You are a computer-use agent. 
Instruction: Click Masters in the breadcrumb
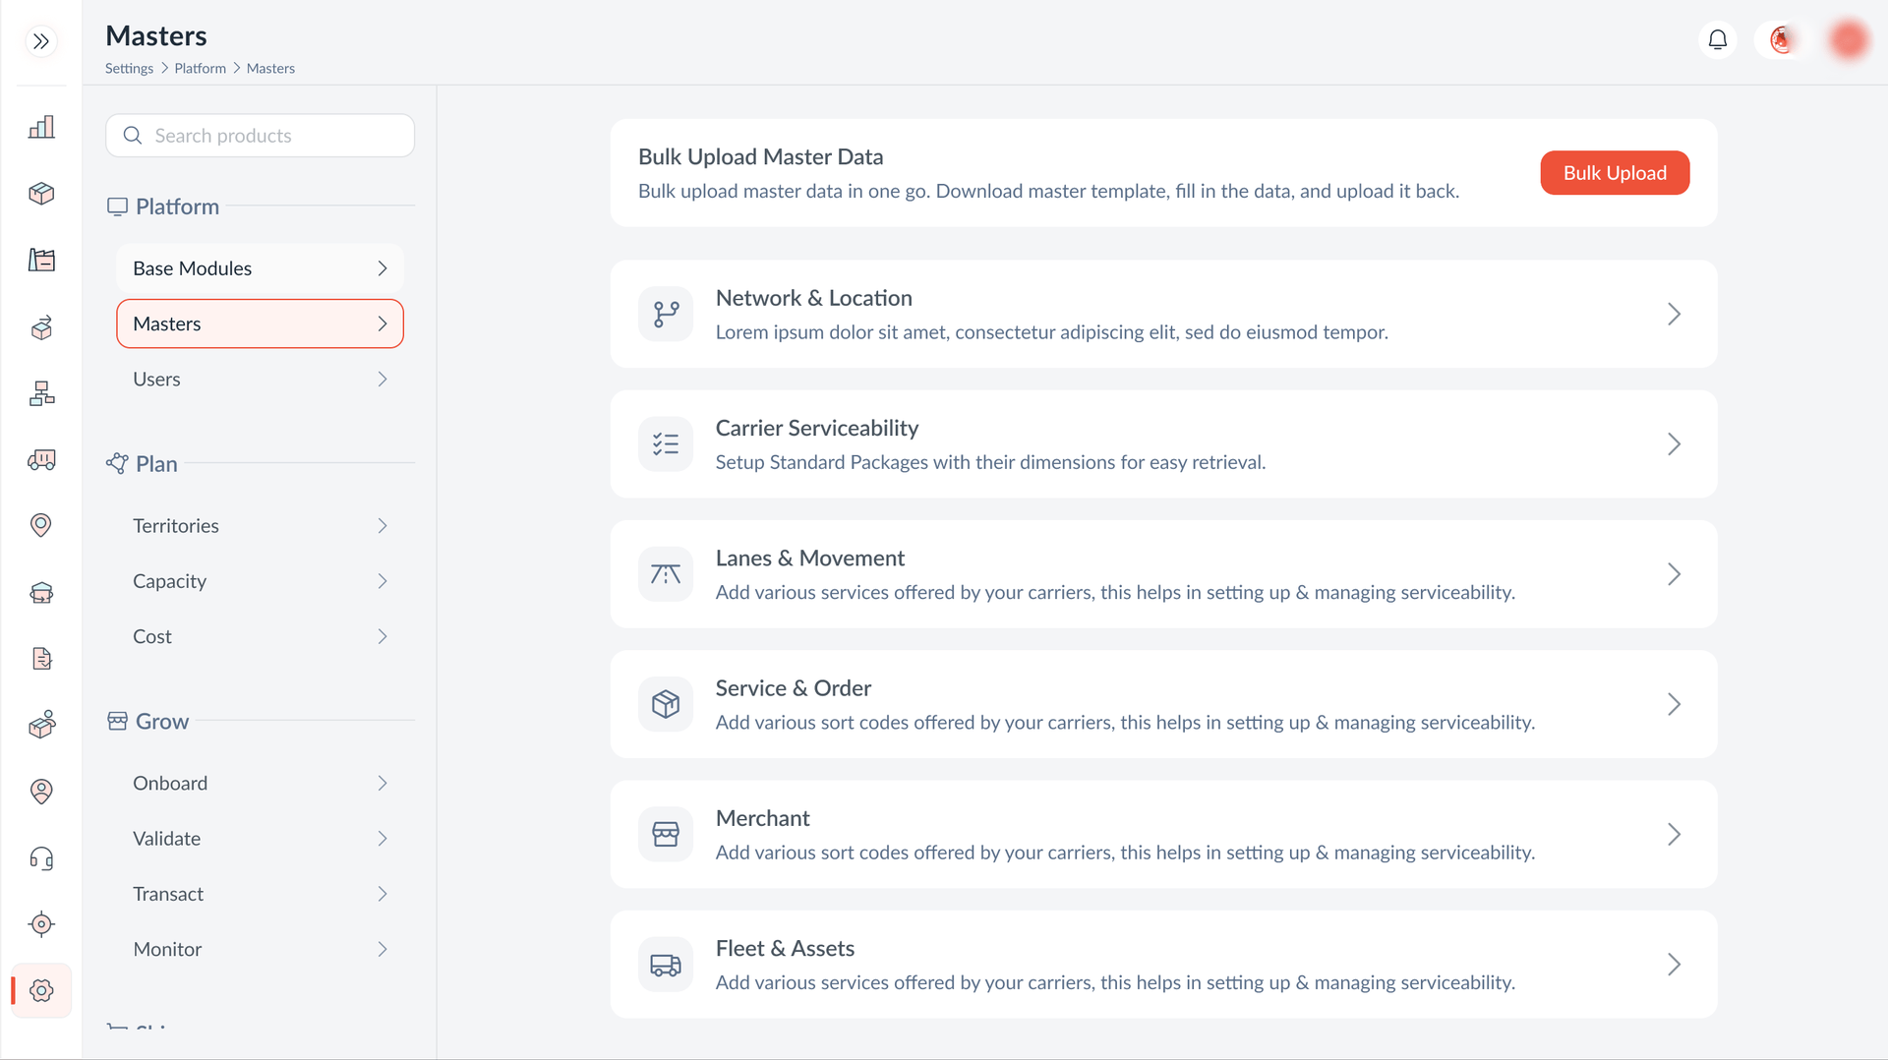click(270, 69)
